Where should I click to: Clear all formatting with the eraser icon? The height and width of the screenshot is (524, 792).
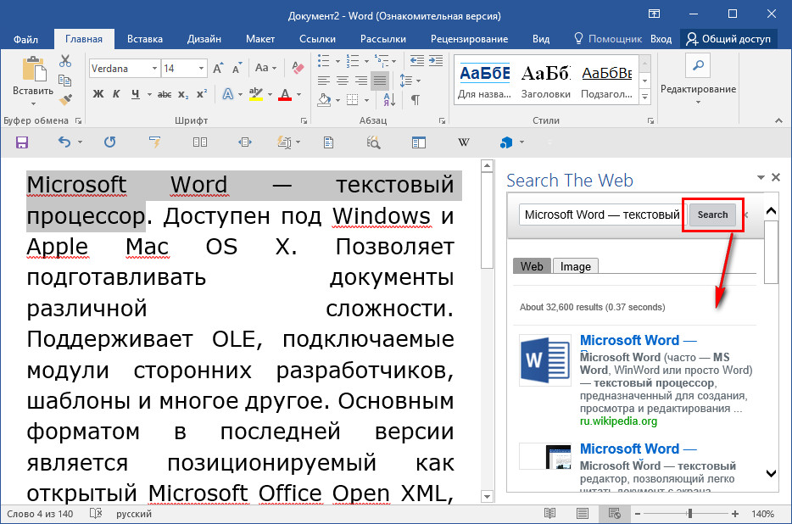click(298, 68)
